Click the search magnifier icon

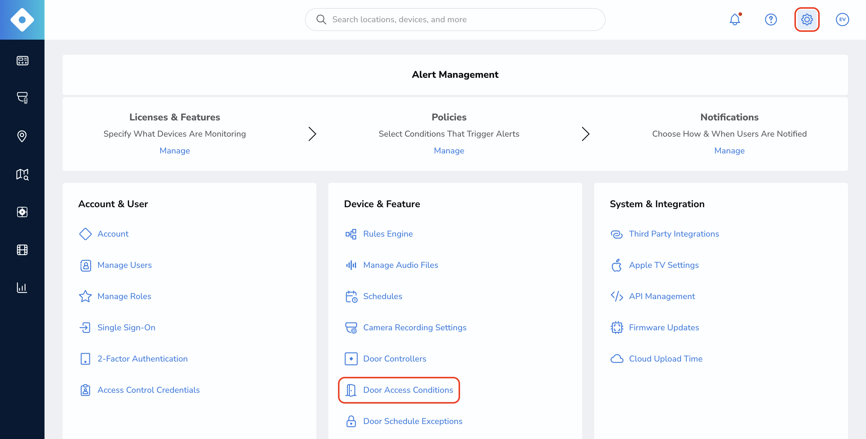[x=321, y=20]
